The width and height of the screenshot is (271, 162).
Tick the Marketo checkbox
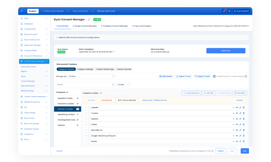click(89, 119)
